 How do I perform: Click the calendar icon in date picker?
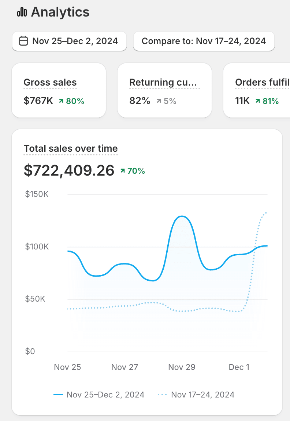click(x=23, y=41)
